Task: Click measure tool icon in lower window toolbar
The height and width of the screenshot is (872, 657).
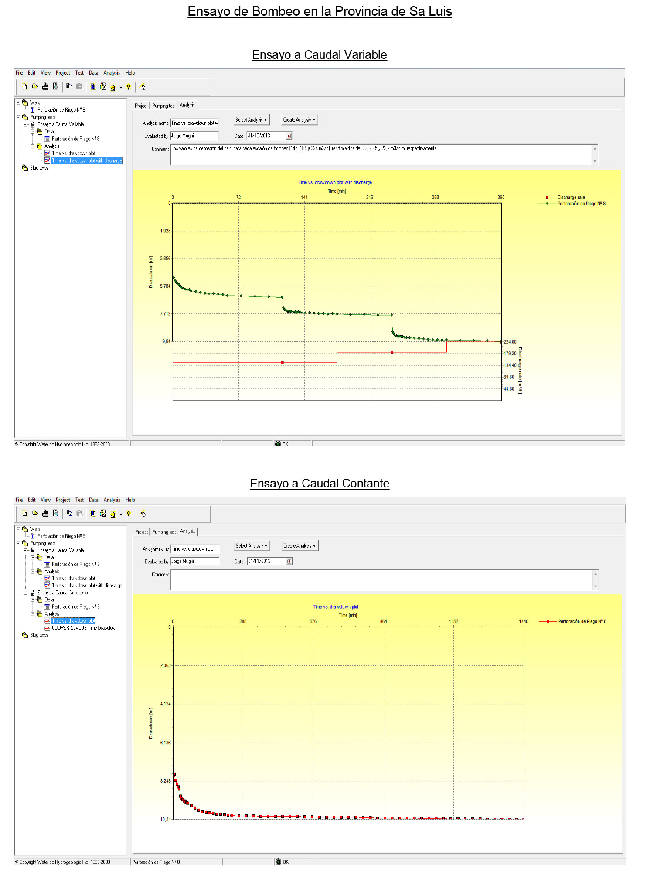Action: [x=142, y=514]
